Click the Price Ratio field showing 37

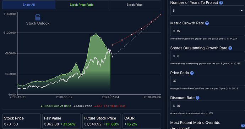click(208, 81)
